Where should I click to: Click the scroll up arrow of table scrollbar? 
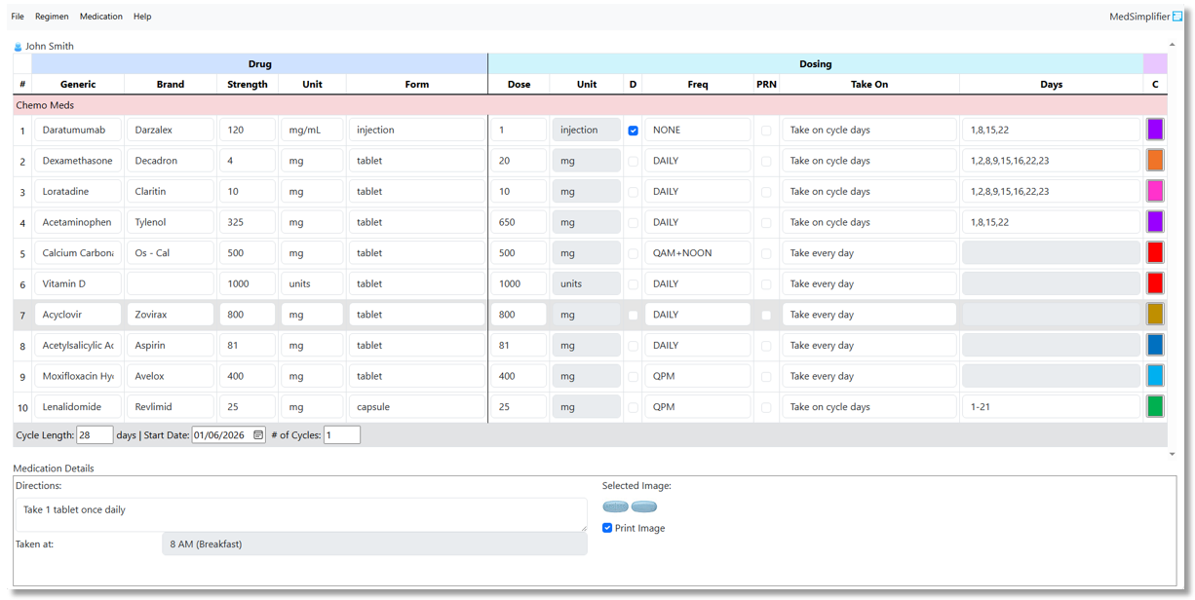[x=1172, y=45]
